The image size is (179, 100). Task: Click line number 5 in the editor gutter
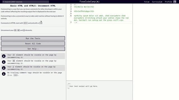(71, 14)
